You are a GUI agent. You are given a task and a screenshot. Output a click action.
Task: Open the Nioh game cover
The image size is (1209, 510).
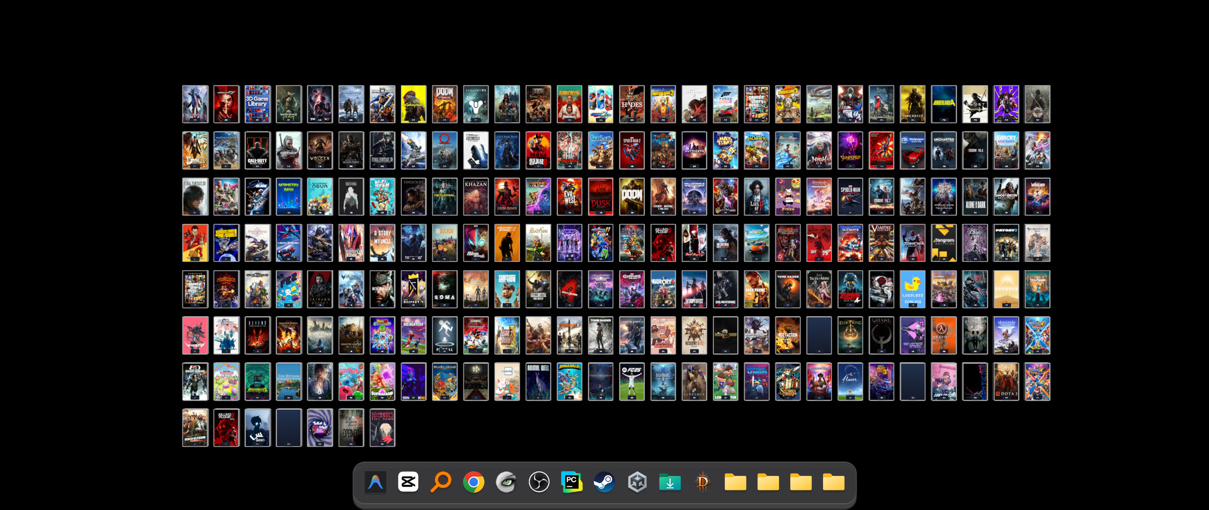(x=819, y=150)
